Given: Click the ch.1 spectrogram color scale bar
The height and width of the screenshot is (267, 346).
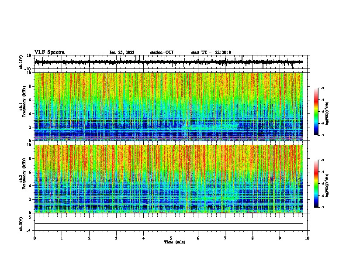Looking at the screenshot, I should (x=316, y=112).
